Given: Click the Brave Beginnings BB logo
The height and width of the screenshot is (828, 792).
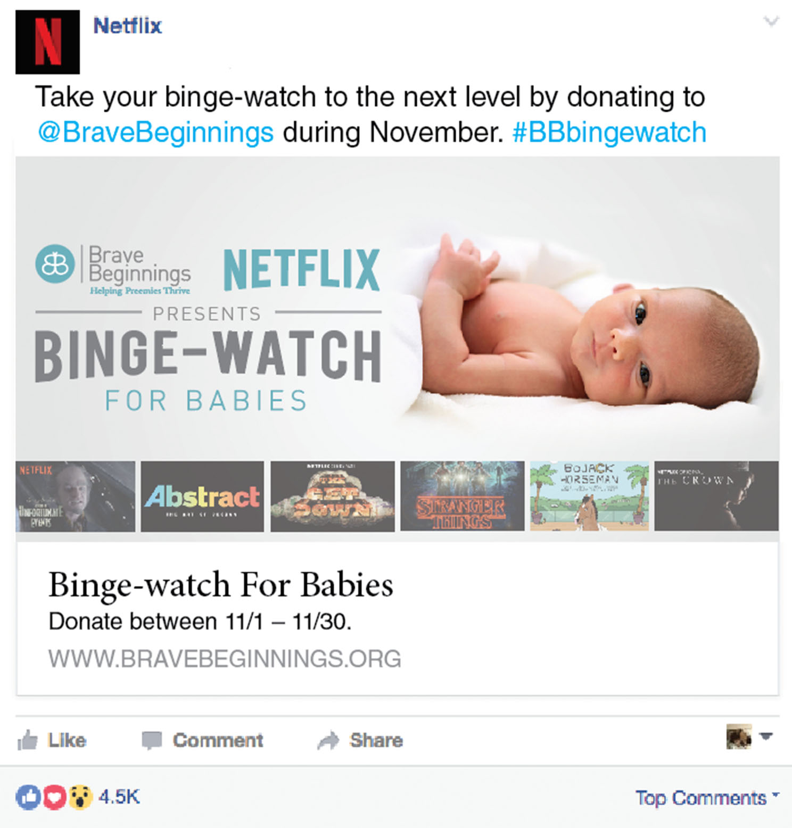Looking at the screenshot, I should (x=55, y=264).
